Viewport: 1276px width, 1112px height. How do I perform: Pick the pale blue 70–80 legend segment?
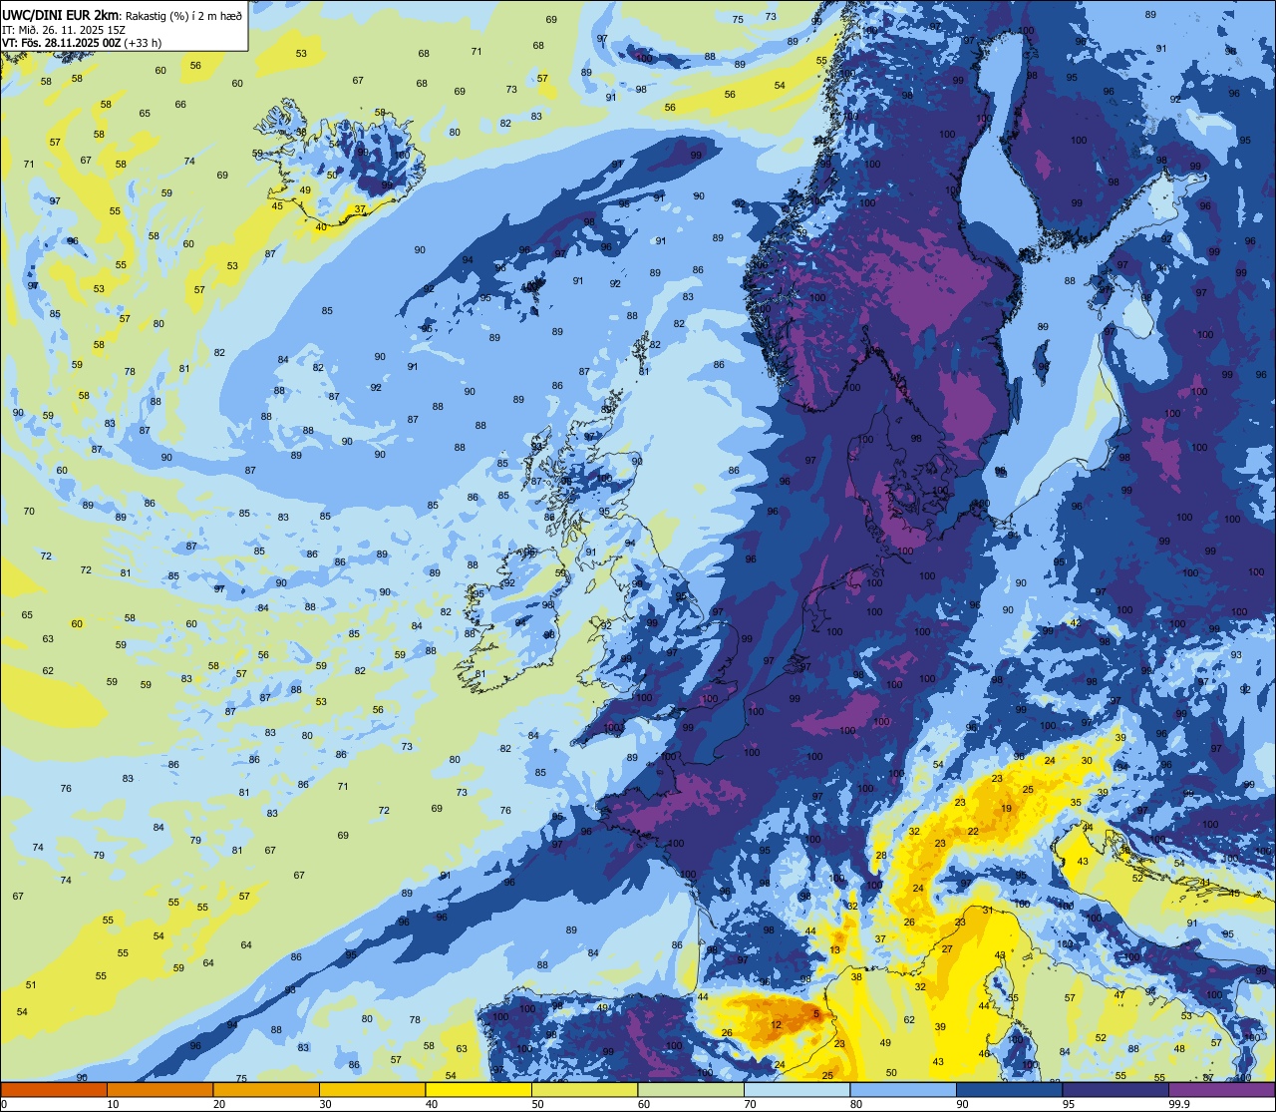click(x=797, y=1089)
